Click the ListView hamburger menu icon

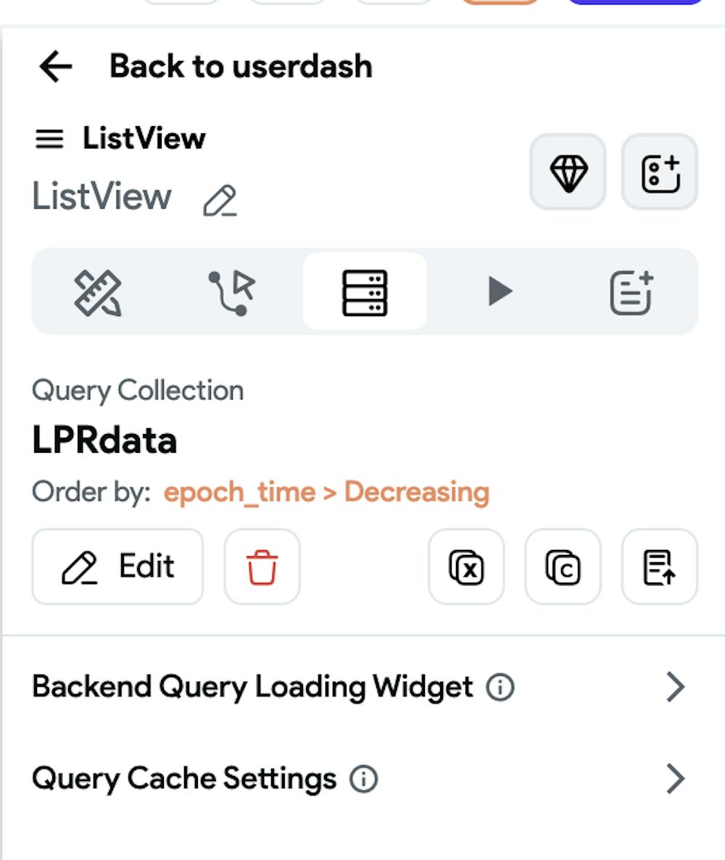pyautogui.click(x=49, y=138)
